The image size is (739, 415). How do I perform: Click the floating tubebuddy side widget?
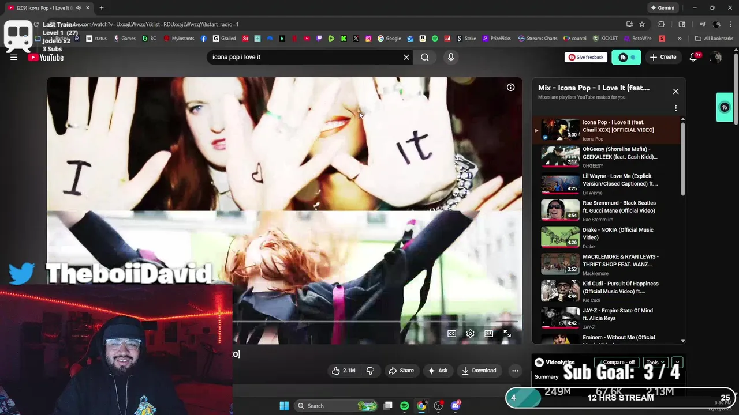tap(725, 107)
